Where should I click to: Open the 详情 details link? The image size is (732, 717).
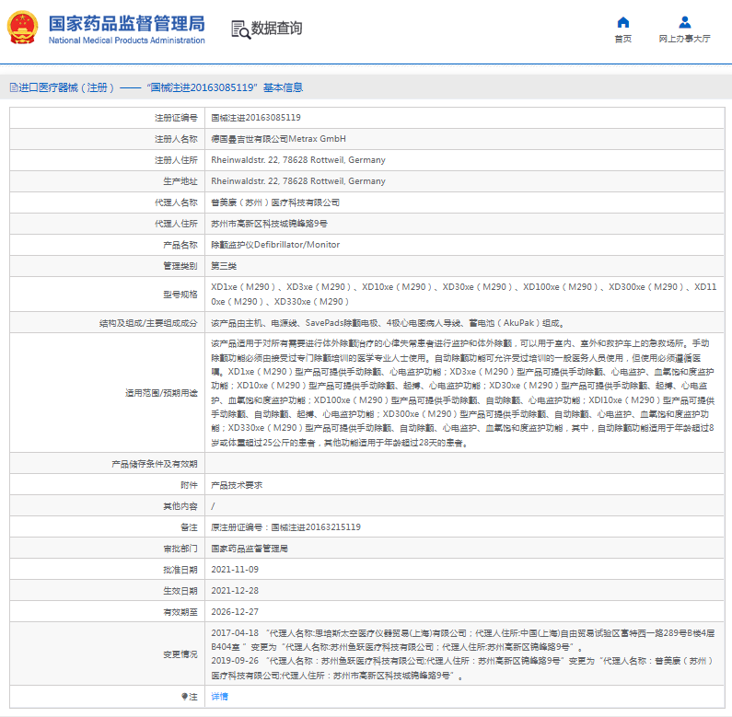click(219, 697)
